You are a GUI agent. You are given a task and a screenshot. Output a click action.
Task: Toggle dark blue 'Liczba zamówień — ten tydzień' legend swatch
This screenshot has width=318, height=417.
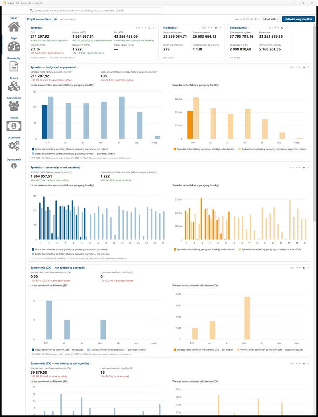coord(33,350)
